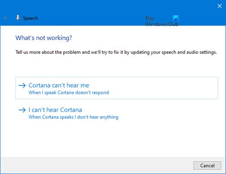Click the Speech title text
Screen dimensions: 226x174
(30, 18)
